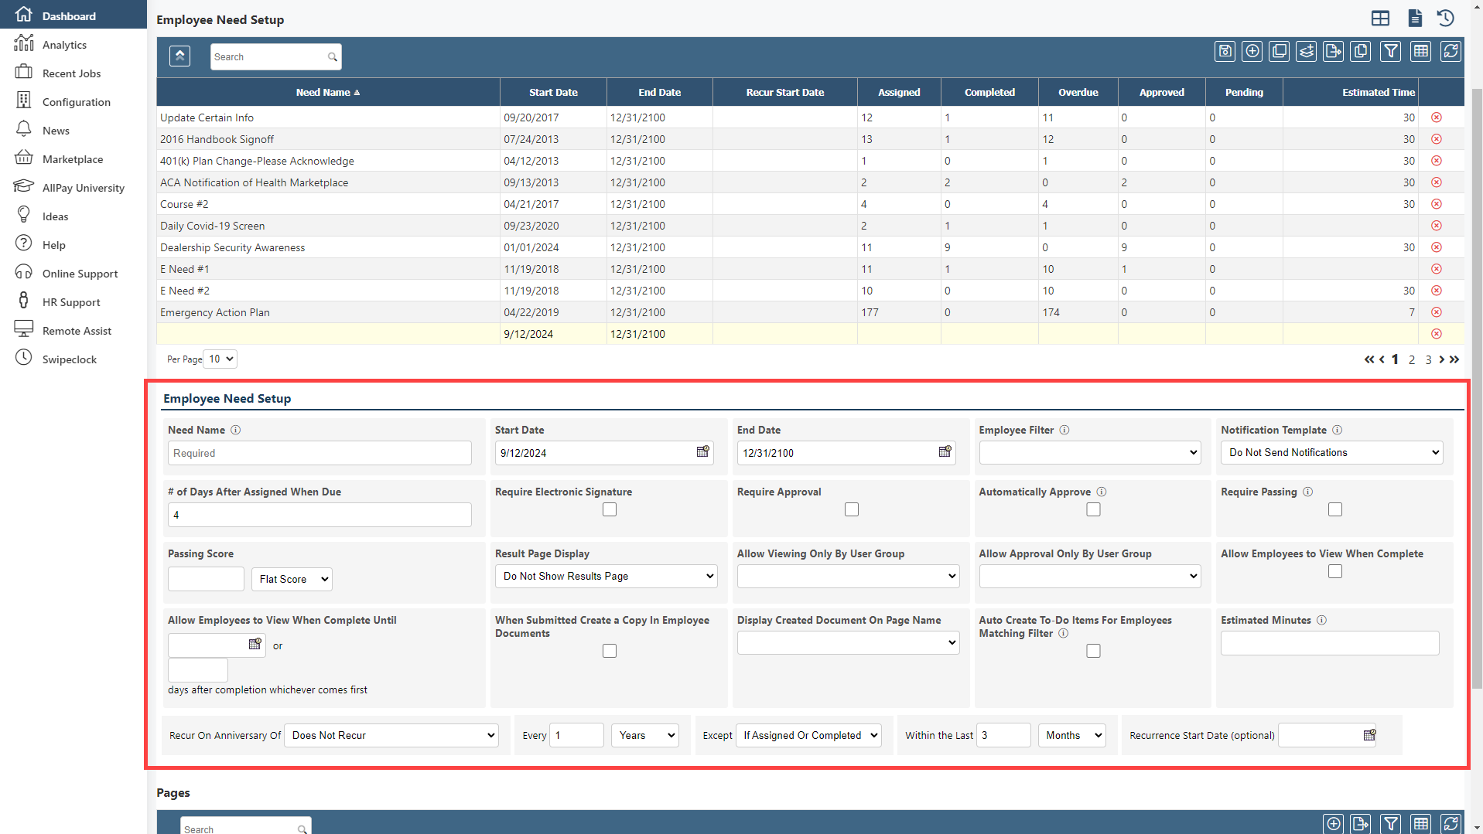The height and width of the screenshot is (834, 1483).
Task: Click the layers-with-plus icon
Action: (x=1306, y=52)
